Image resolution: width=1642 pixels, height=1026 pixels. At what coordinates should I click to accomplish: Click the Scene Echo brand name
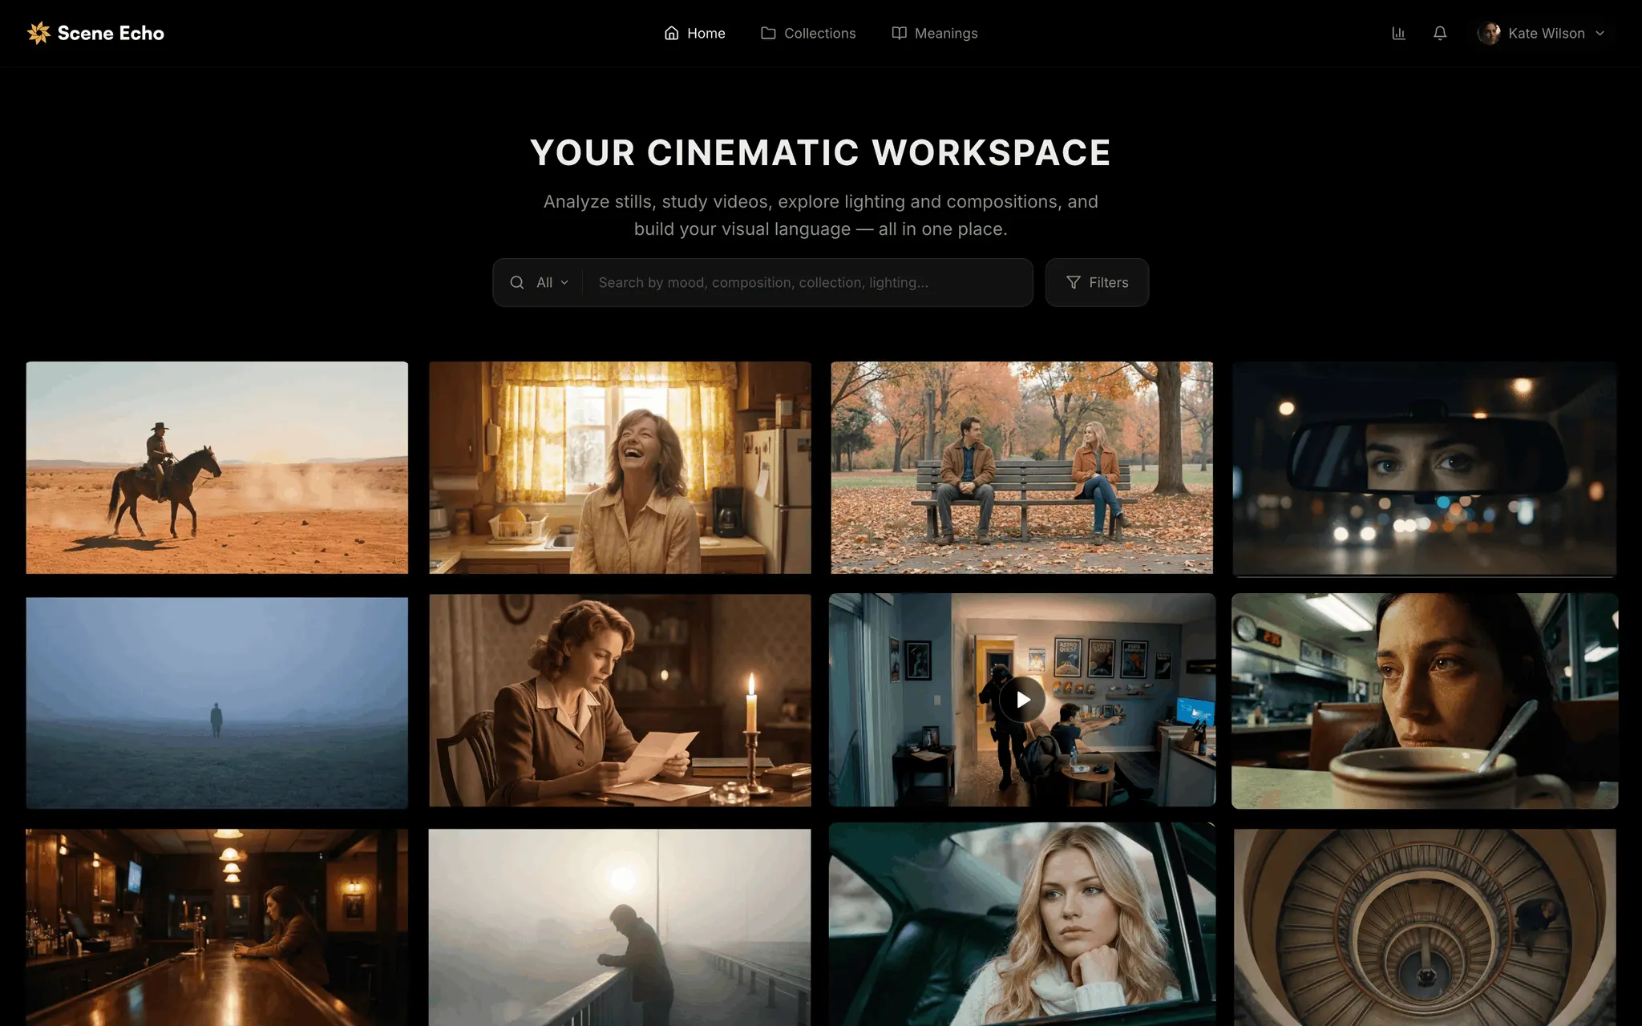click(111, 33)
